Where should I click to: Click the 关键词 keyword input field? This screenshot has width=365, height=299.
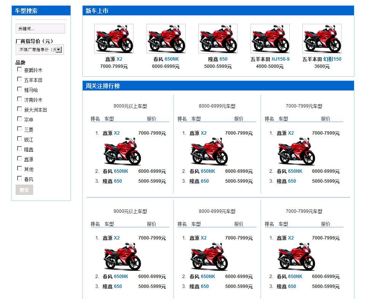tap(40, 29)
